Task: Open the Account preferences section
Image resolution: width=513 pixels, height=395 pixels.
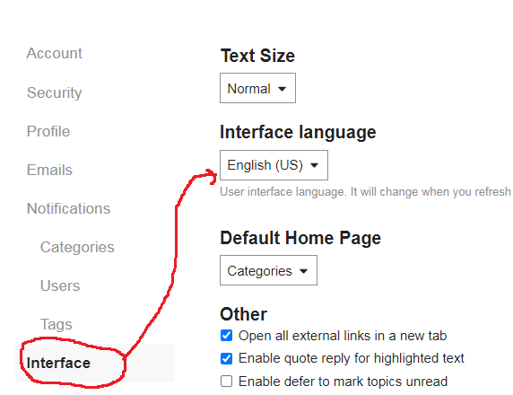Action: pos(55,53)
